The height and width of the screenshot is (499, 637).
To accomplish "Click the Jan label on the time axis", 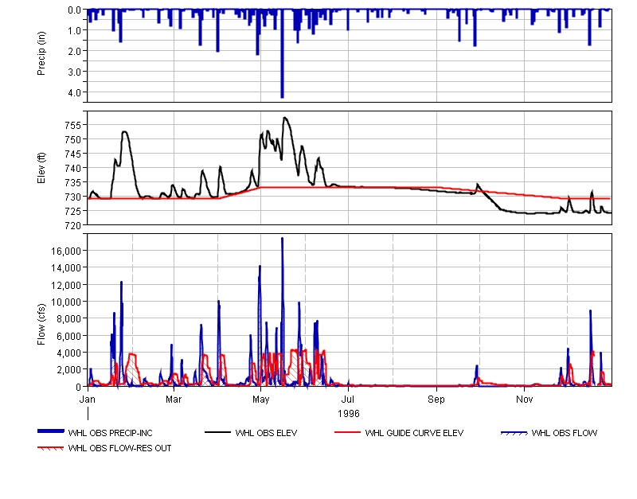I will [x=88, y=397].
